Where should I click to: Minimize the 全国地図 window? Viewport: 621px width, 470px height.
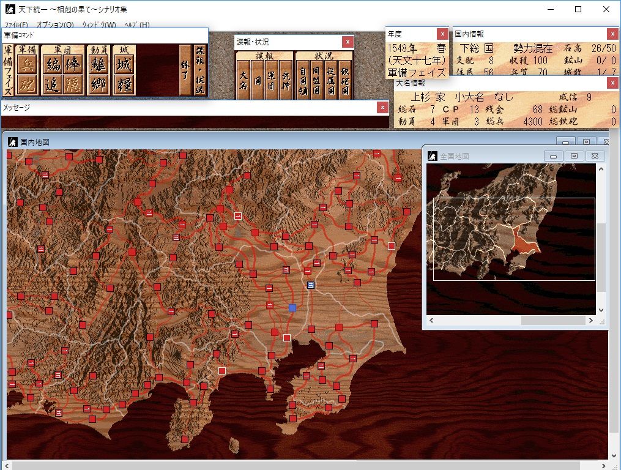(x=553, y=156)
